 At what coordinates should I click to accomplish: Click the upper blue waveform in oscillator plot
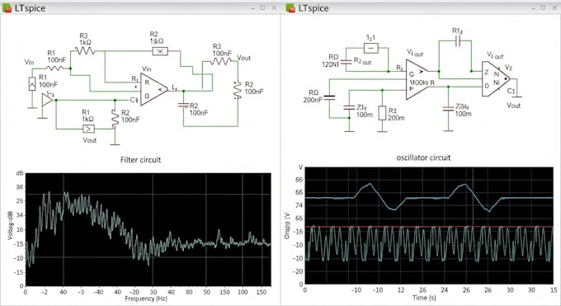tap(429, 197)
